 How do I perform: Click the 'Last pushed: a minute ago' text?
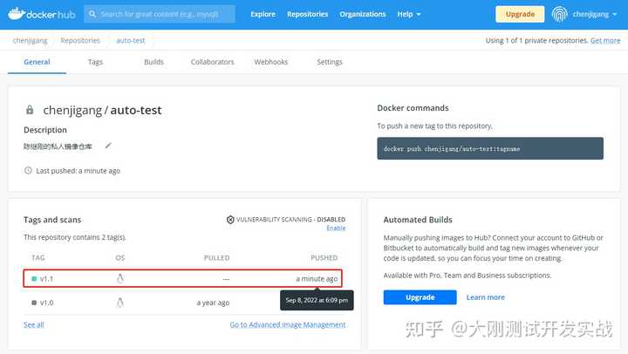78,171
